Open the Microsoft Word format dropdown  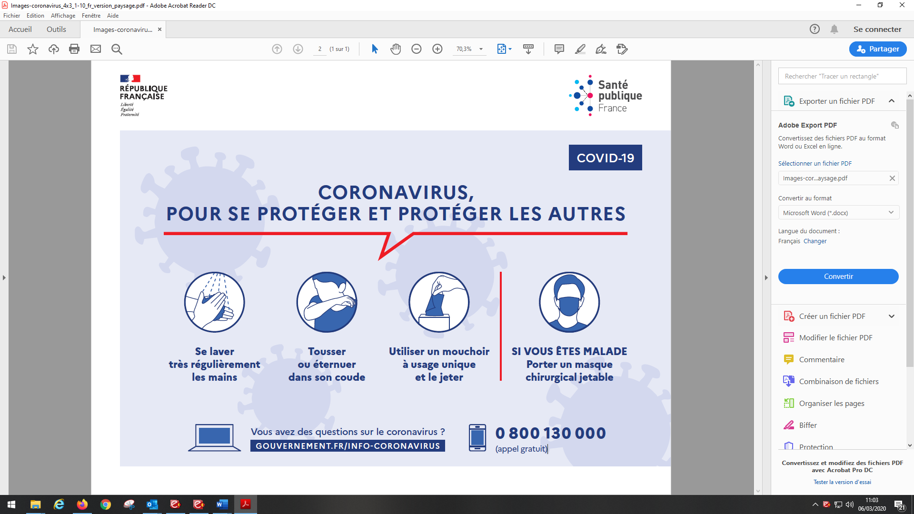pos(838,213)
